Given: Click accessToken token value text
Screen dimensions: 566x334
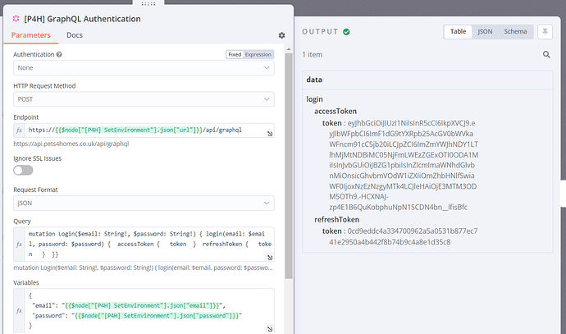Looking at the screenshot, I should click(x=404, y=165).
